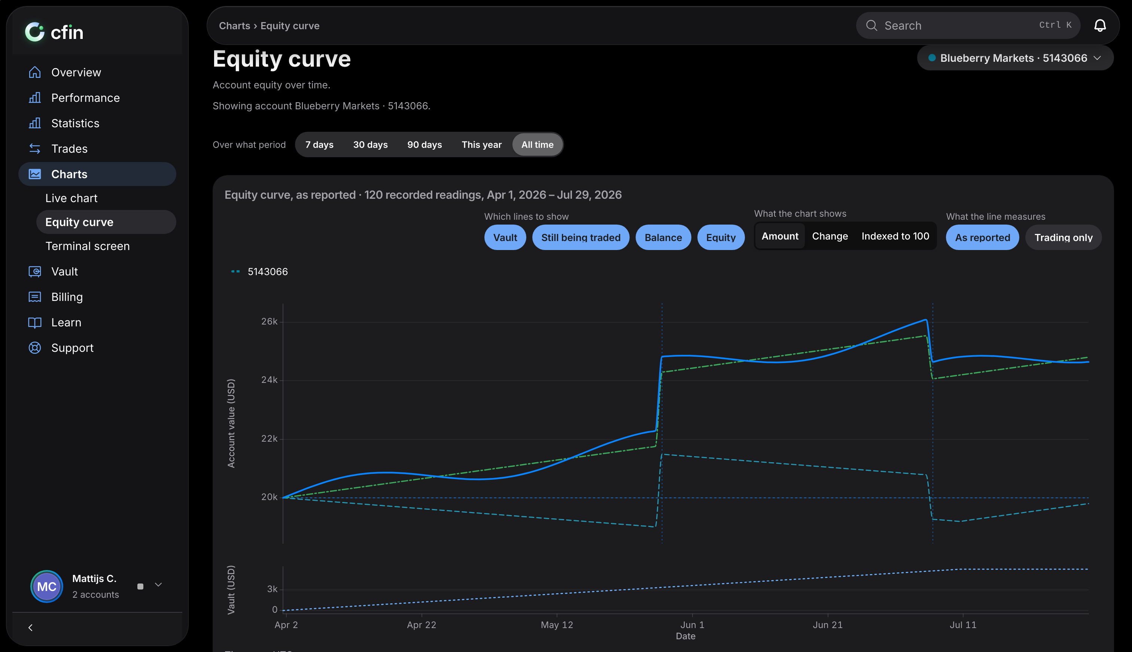Click the small square status icon by Mattijs C.
The height and width of the screenshot is (652, 1132).
140,586
